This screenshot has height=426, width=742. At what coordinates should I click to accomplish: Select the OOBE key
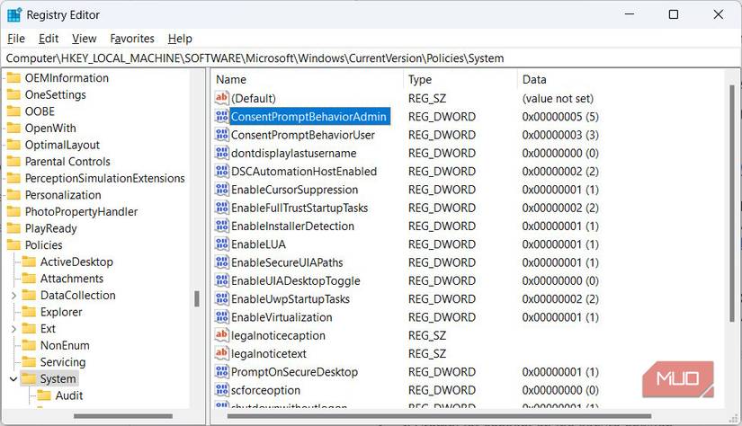[40, 111]
